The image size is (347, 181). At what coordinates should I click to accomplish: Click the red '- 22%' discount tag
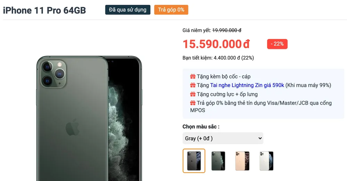click(x=277, y=44)
